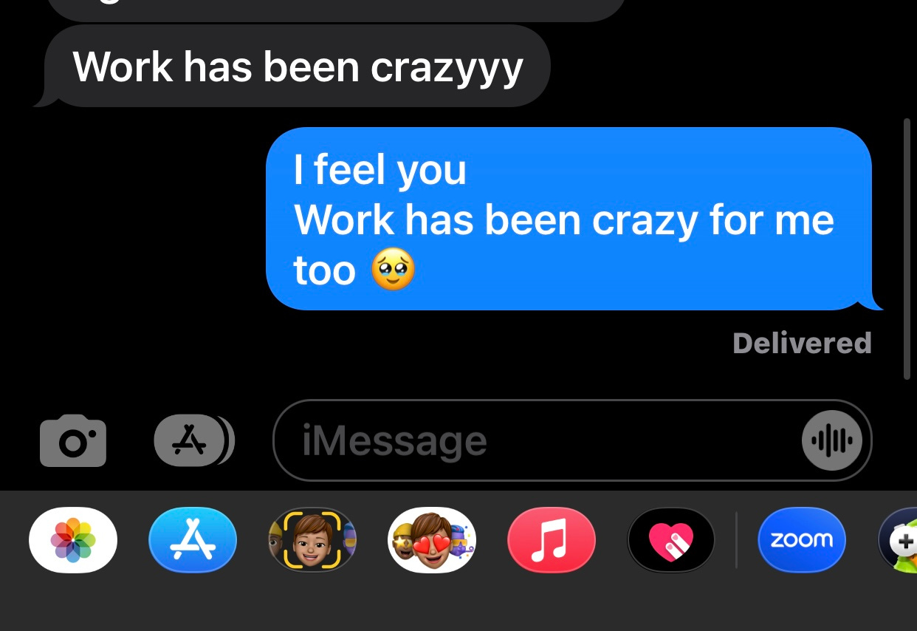
Task: Open the Zoom app in the drawer
Action: [x=802, y=540]
